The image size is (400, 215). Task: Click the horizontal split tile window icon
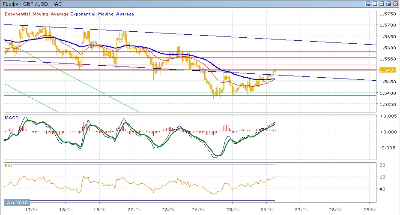pos(382,3)
